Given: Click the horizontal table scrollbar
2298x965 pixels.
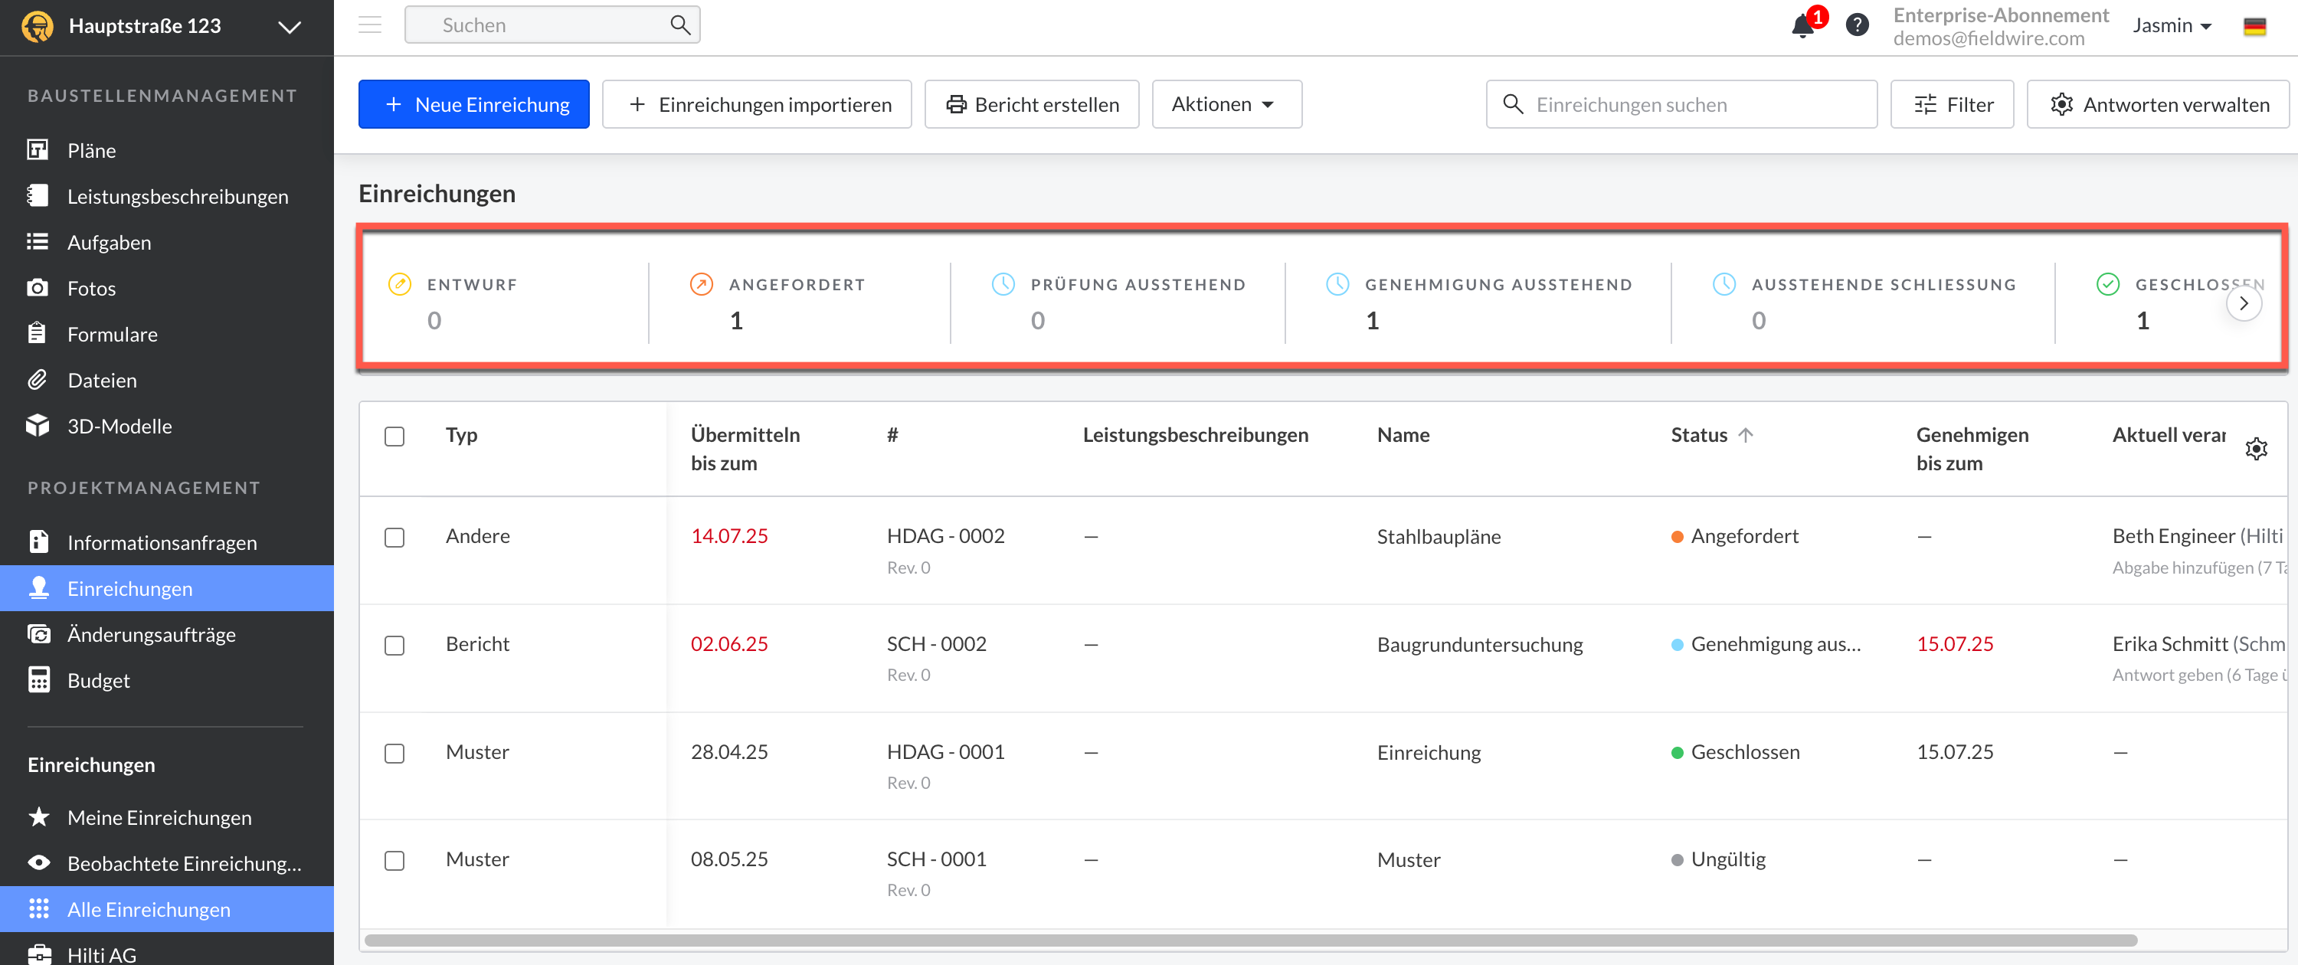Looking at the screenshot, I should 1250,940.
